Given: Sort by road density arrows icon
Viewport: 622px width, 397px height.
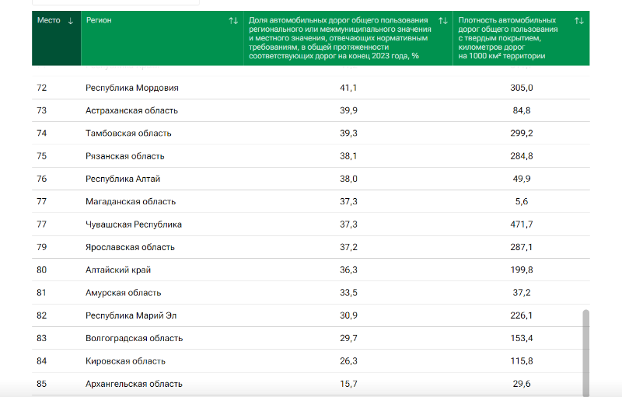Looking at the screenshot, I should [x=579, y=21].
